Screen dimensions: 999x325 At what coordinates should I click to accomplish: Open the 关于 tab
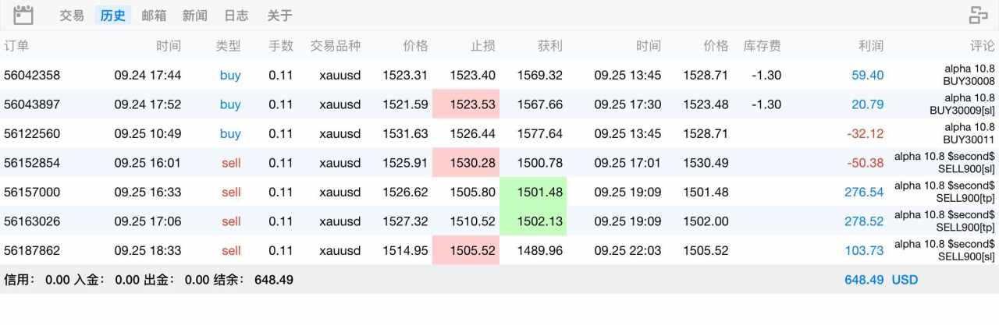pyautogui.click(x=279, y=16)
